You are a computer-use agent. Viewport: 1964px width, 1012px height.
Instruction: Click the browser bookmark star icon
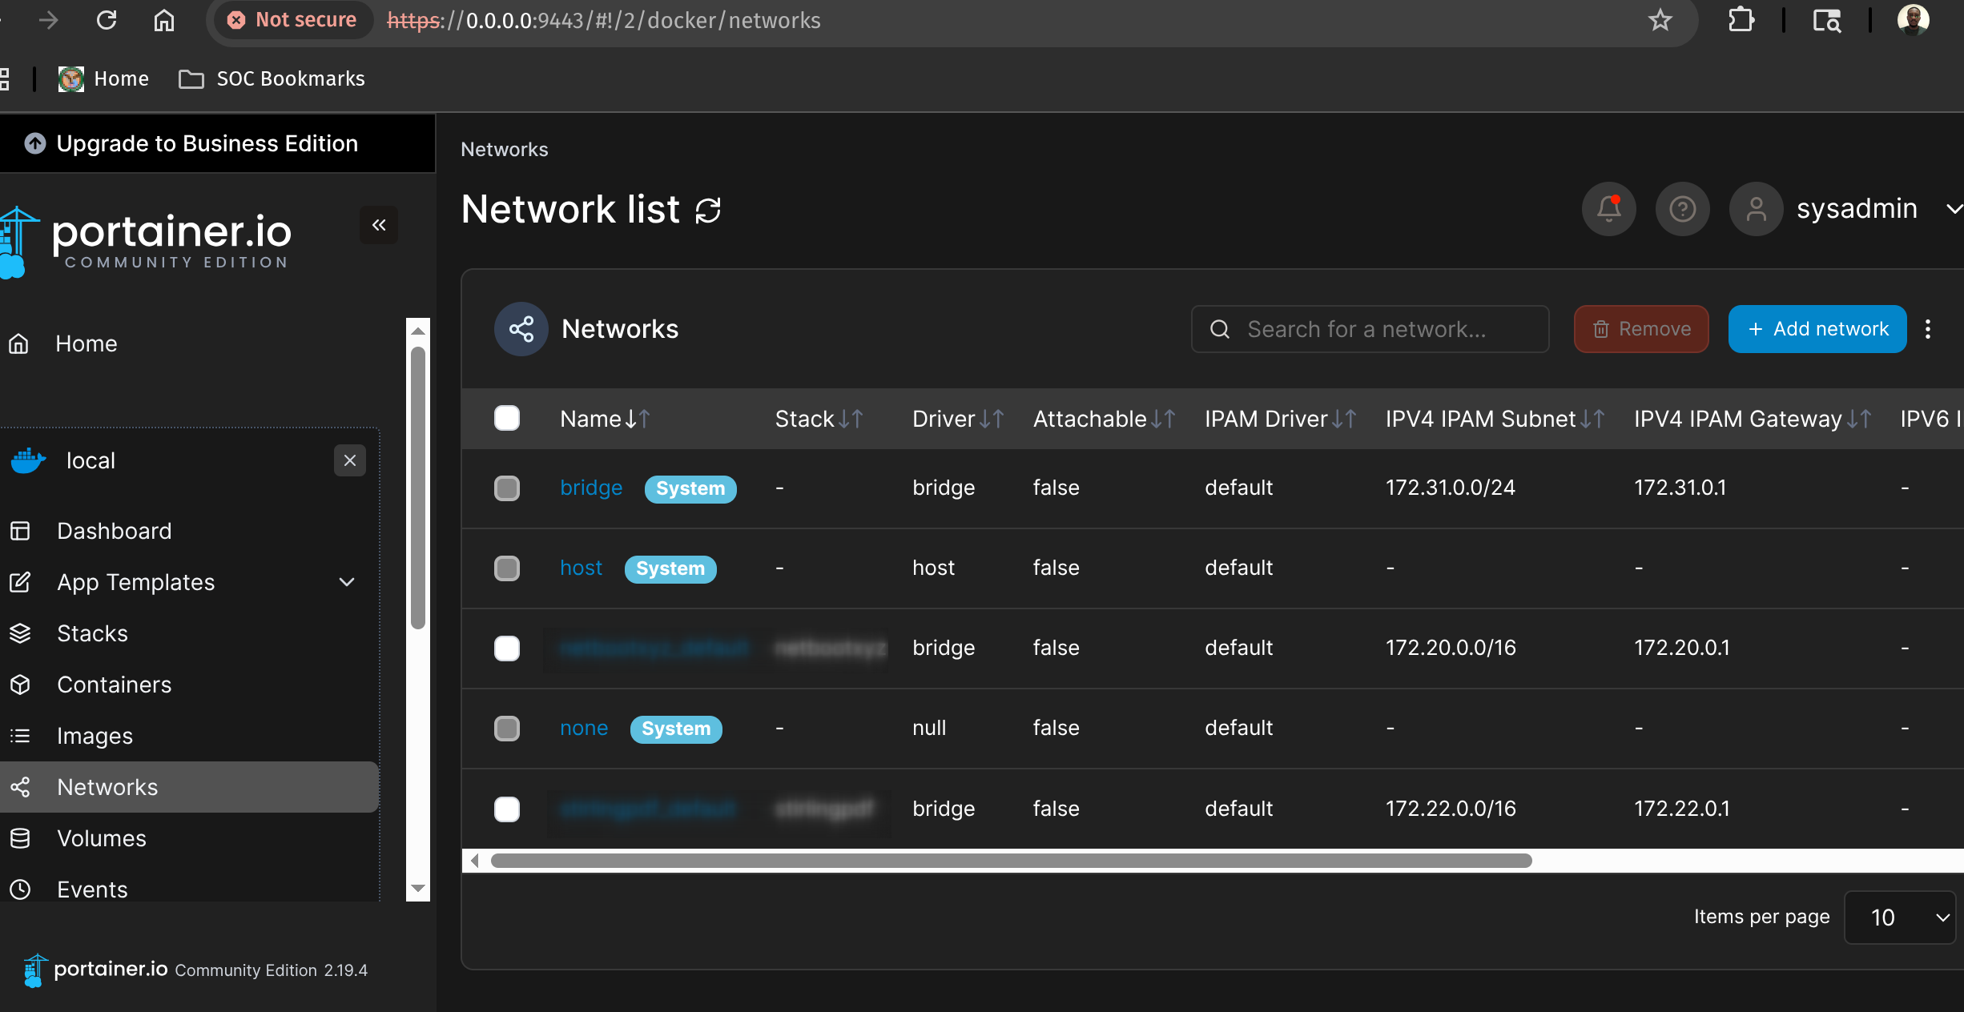coord(1660,20)
